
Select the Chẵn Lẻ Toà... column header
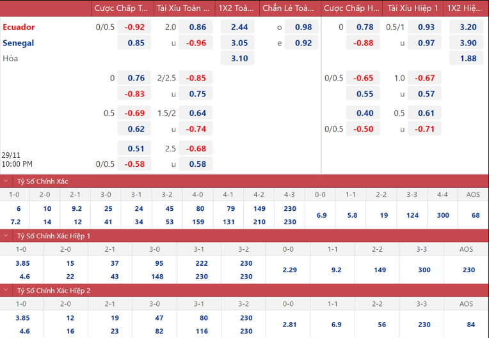pyautogui.click(x=290, y=8)
